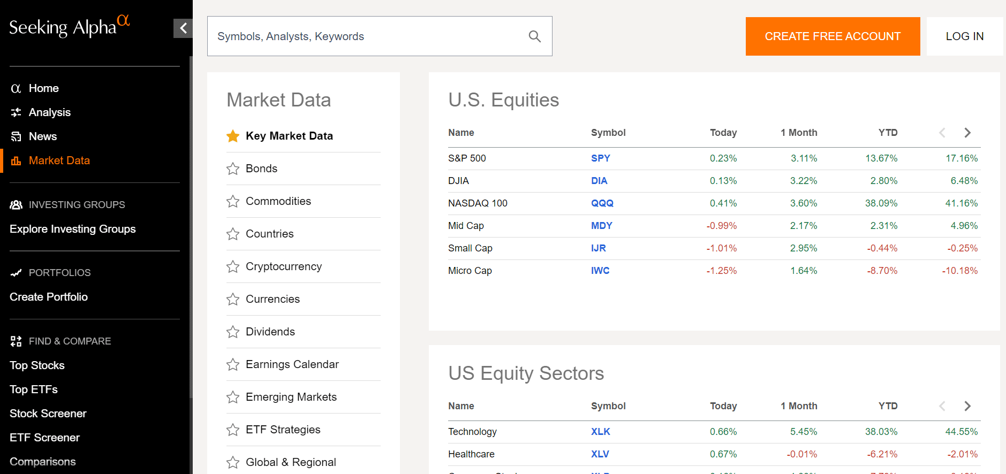Image resolution: width=1006 pixels, height=474 pixels.
Task: Select Bonds in Market Data list
Action: (261, 169)
